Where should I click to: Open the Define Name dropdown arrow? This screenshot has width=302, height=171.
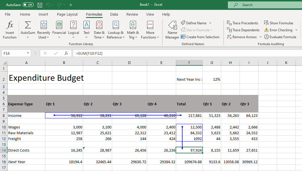[210, 23]
